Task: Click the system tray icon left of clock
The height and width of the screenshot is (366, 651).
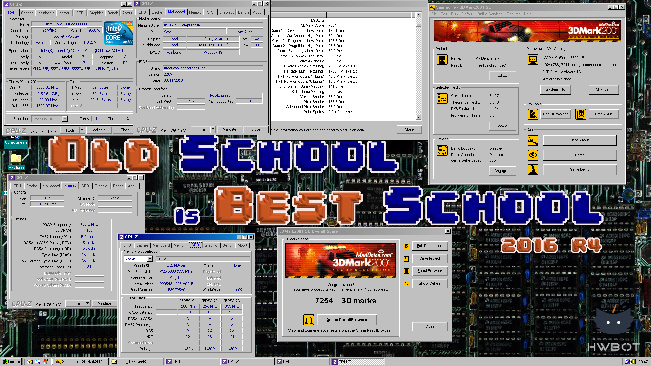Action: coord(633,362)
